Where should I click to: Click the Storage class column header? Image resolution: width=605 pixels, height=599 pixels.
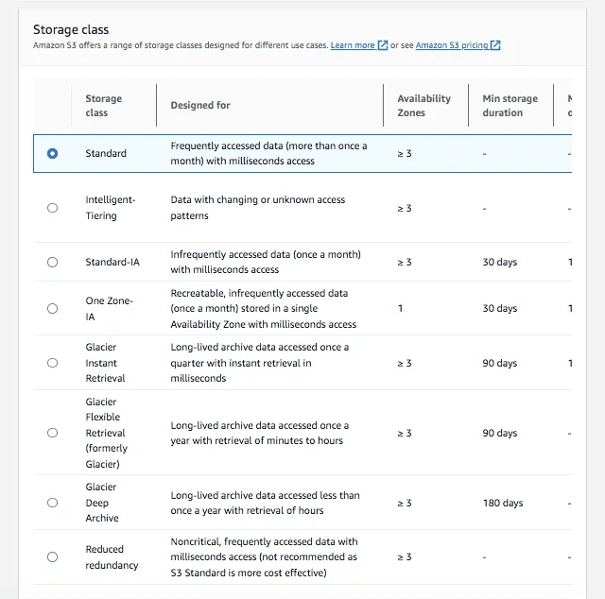pyautogui.click(x=103, y=105)
